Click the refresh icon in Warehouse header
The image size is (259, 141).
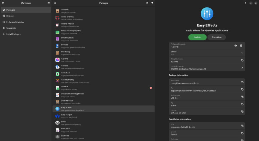(x=3, y=3)
